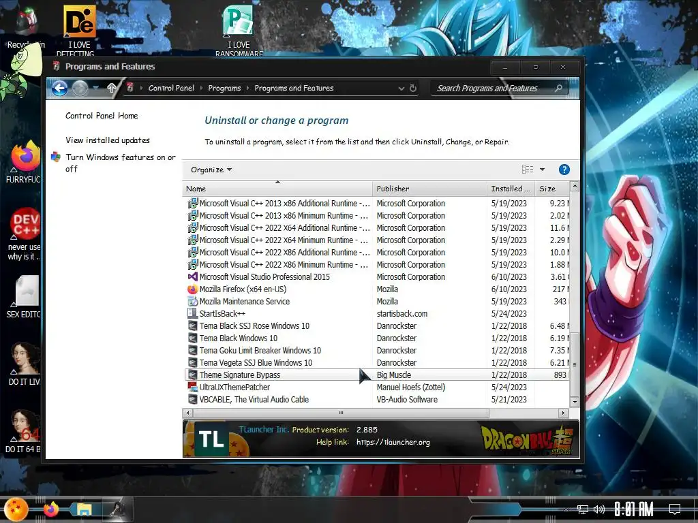
Task: Click the Manuel Hoefs (Zottel) publisher cell
Action: (411, 387)
